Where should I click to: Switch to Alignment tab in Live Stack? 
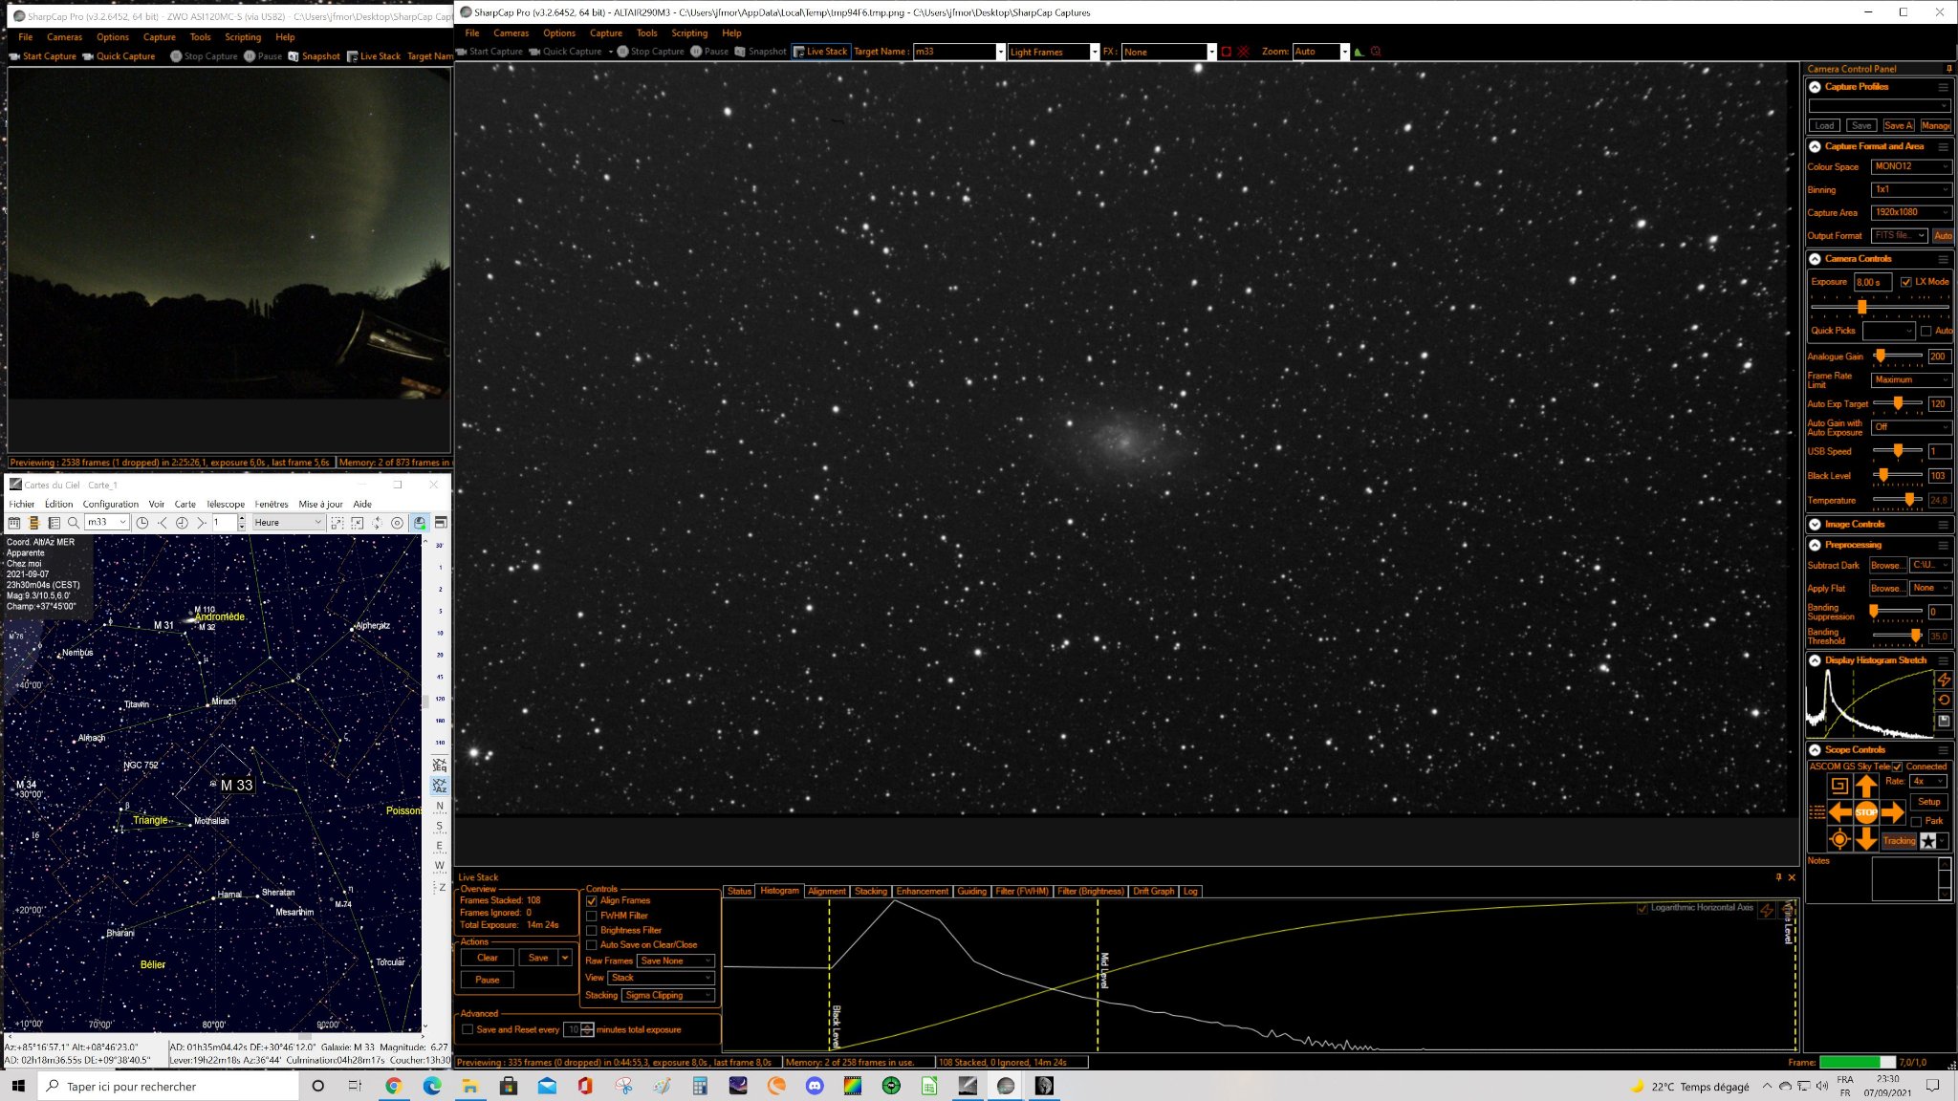coord(826,891)
